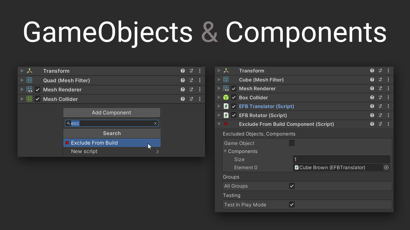Collapse the Exclude From Build Component foldout

(219, 124)
